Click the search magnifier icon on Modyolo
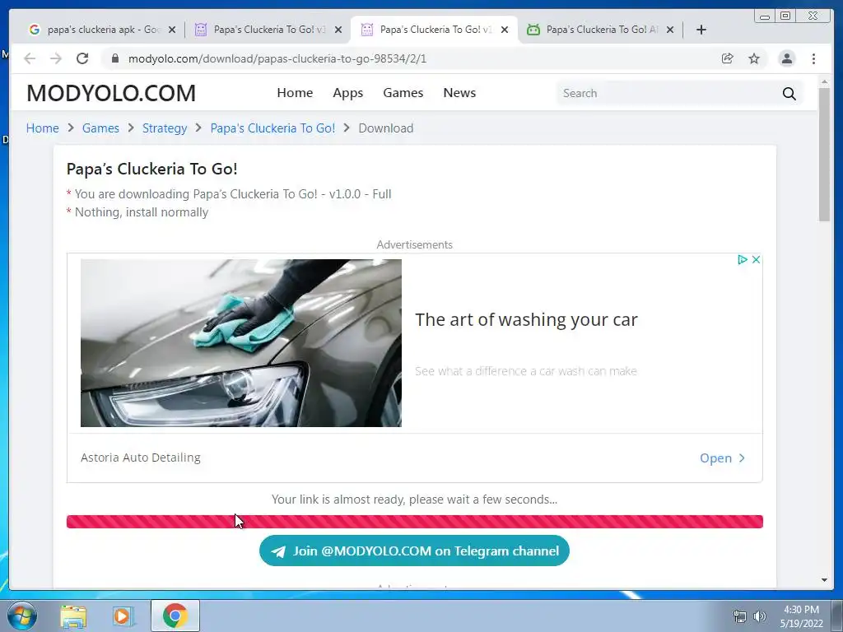843x632 pixels. [x=789, y=94]
